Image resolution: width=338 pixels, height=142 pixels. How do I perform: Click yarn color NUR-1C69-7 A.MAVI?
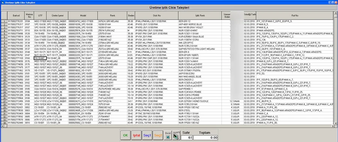point(200,61)
